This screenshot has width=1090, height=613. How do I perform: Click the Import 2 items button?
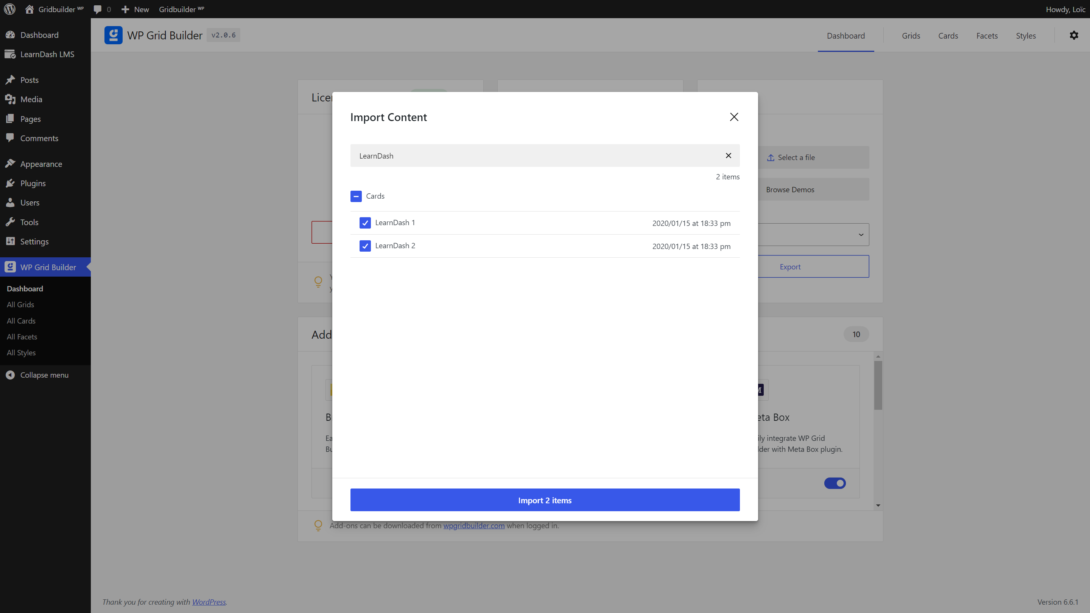(545, 499)
